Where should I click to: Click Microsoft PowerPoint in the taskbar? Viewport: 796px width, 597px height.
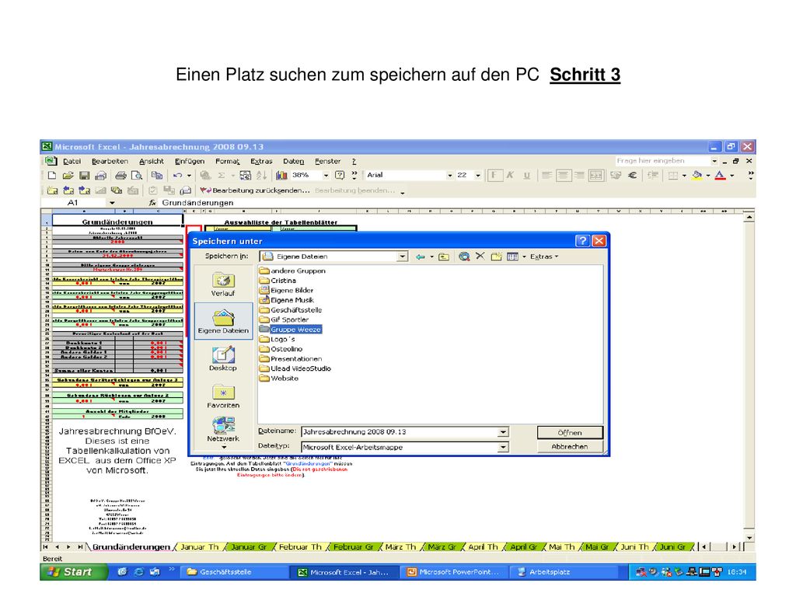[454, 572]
